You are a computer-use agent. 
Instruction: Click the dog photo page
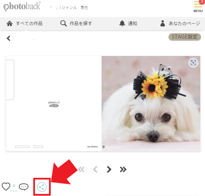(x=151, y=103)
